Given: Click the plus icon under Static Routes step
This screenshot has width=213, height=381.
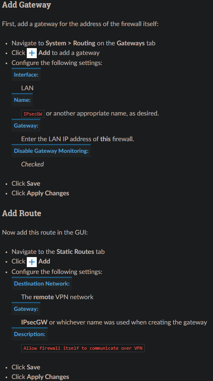Looking at the screenshot, I should (x=32, y=262).
